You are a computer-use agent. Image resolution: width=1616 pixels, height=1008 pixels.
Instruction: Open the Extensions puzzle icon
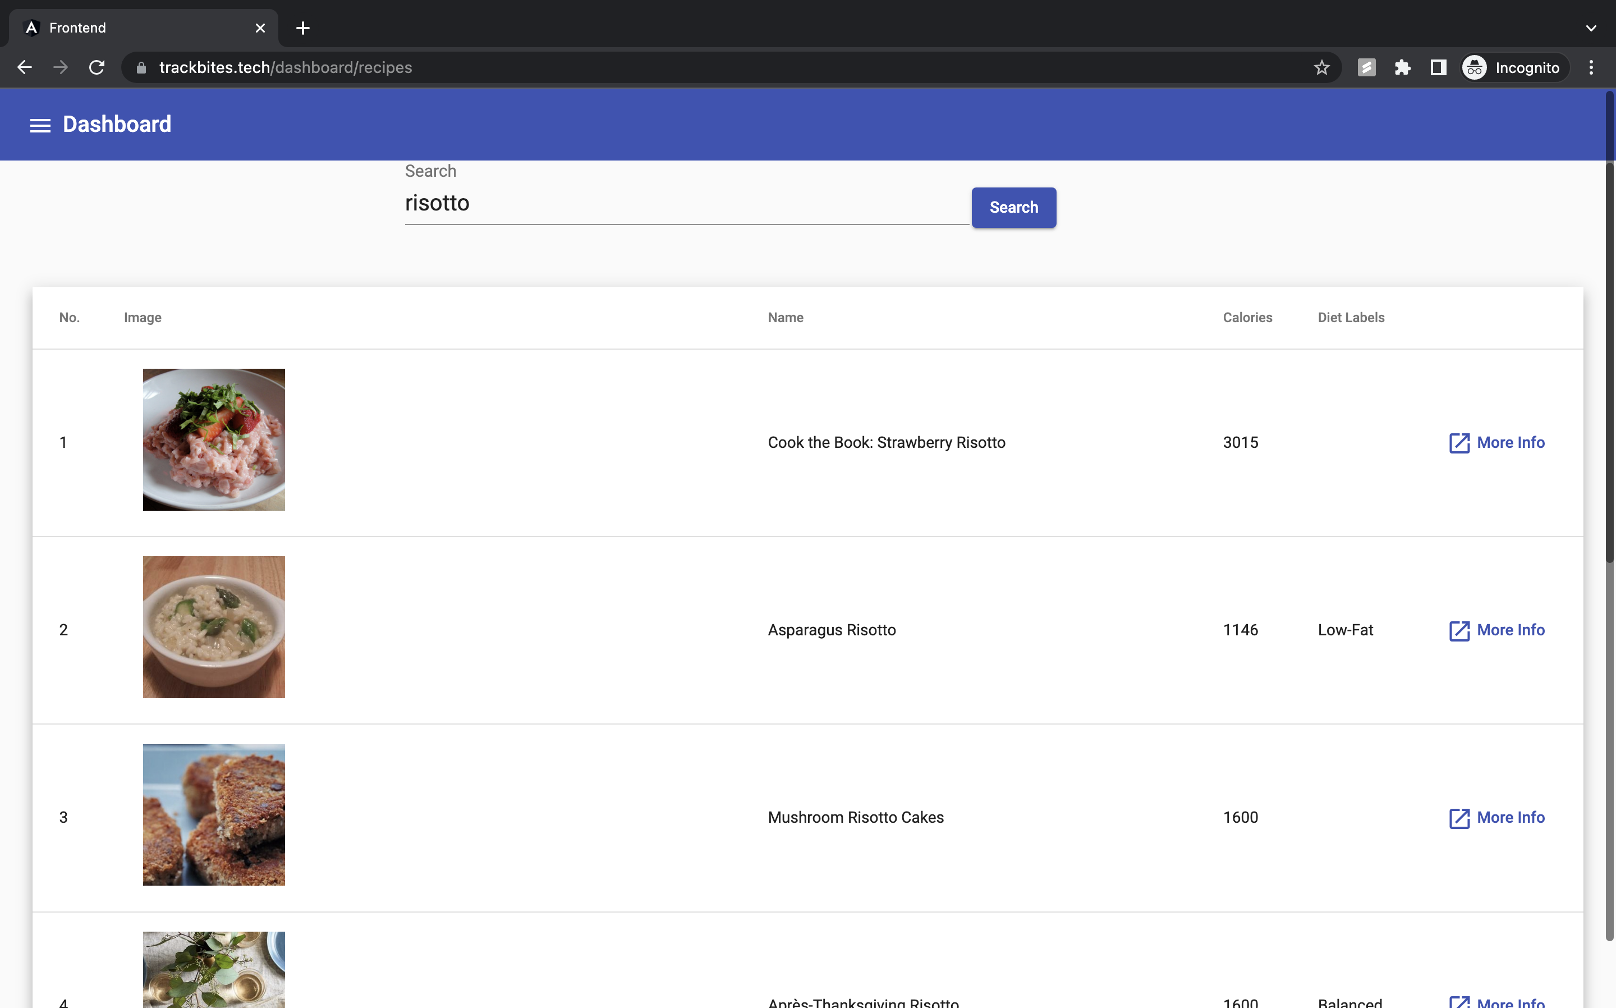tap(1402, 67)
